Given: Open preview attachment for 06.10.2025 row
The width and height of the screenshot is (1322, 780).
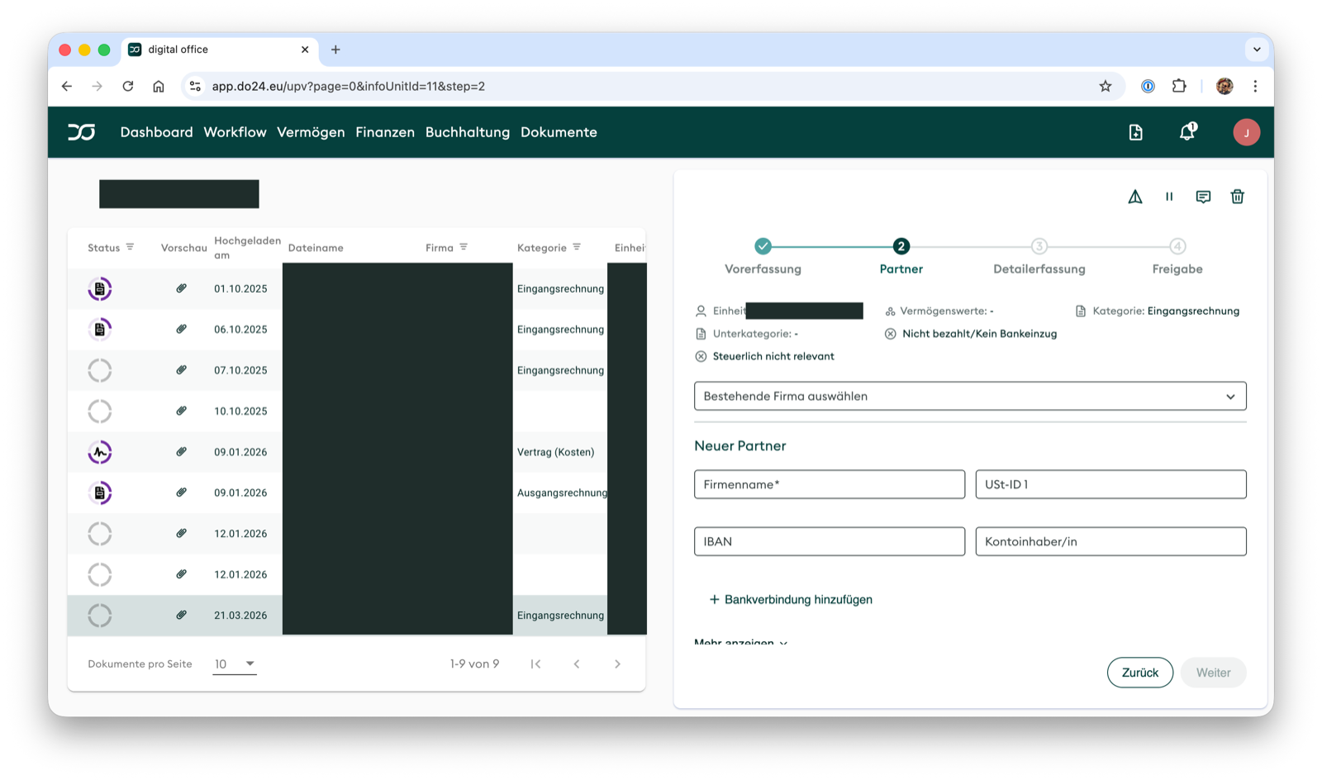Looking at the screenshot, I should point(181,329).
